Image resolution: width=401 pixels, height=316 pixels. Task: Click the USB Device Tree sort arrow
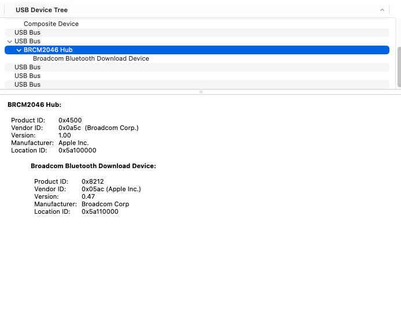pos(382,10)
